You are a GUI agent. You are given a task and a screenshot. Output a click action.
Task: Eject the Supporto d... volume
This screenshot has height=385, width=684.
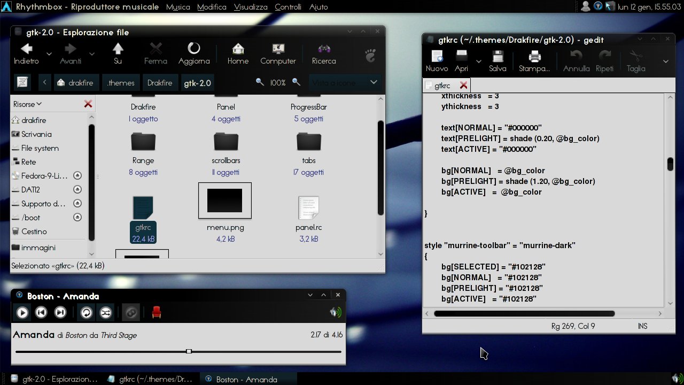tap(77, 203)
